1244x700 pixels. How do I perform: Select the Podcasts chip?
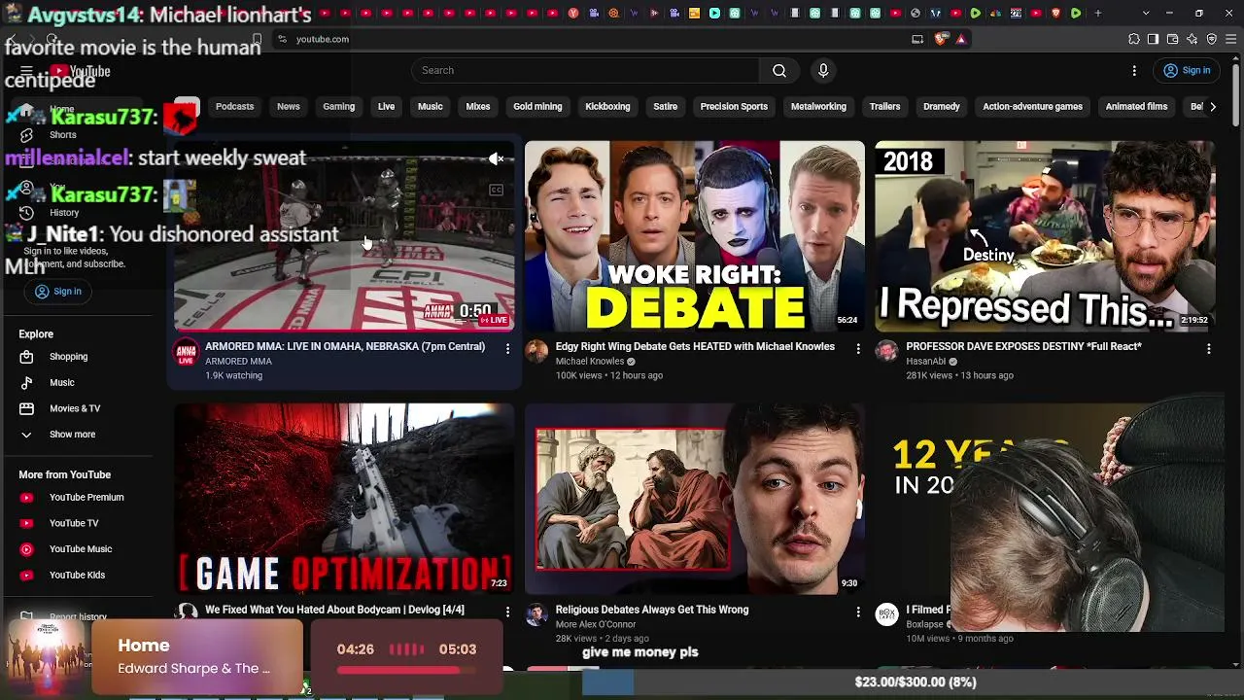coord(234,106)
